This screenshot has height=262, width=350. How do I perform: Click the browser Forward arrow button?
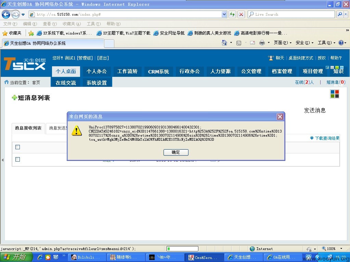coord(15,14)
